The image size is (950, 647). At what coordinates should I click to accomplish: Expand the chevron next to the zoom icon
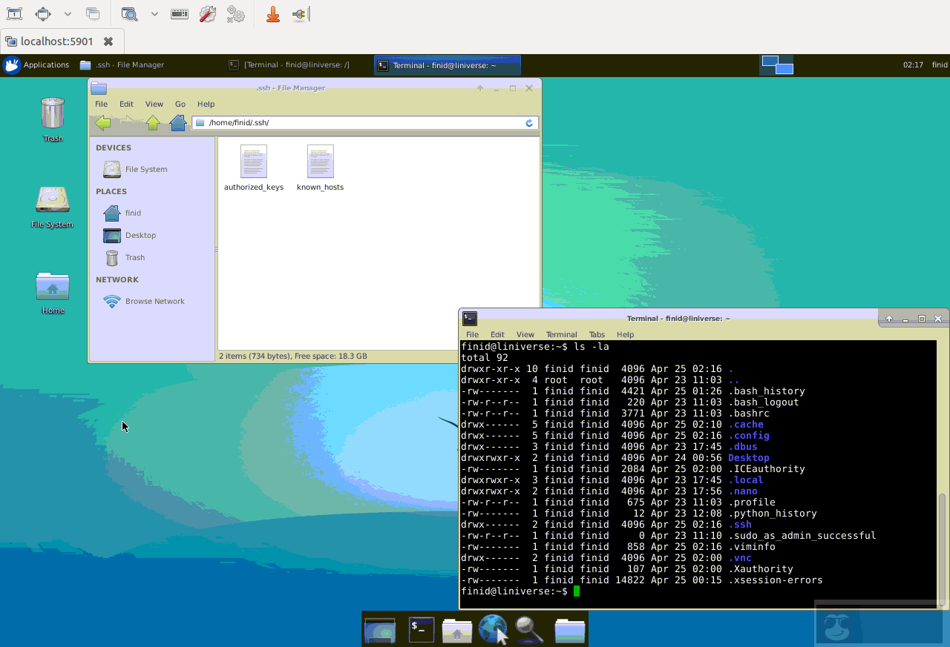tap(154, 14)
